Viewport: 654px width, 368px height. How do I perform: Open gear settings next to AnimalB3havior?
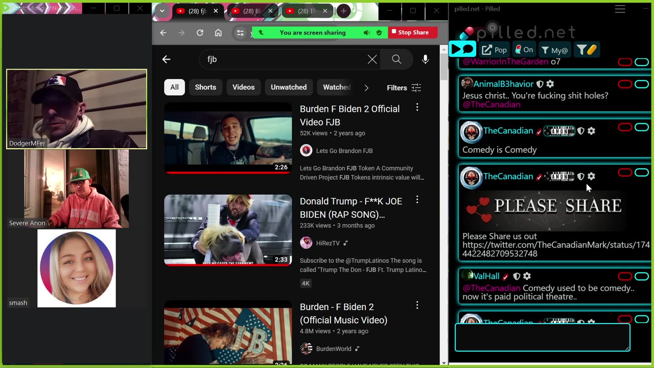click(550, 84)
